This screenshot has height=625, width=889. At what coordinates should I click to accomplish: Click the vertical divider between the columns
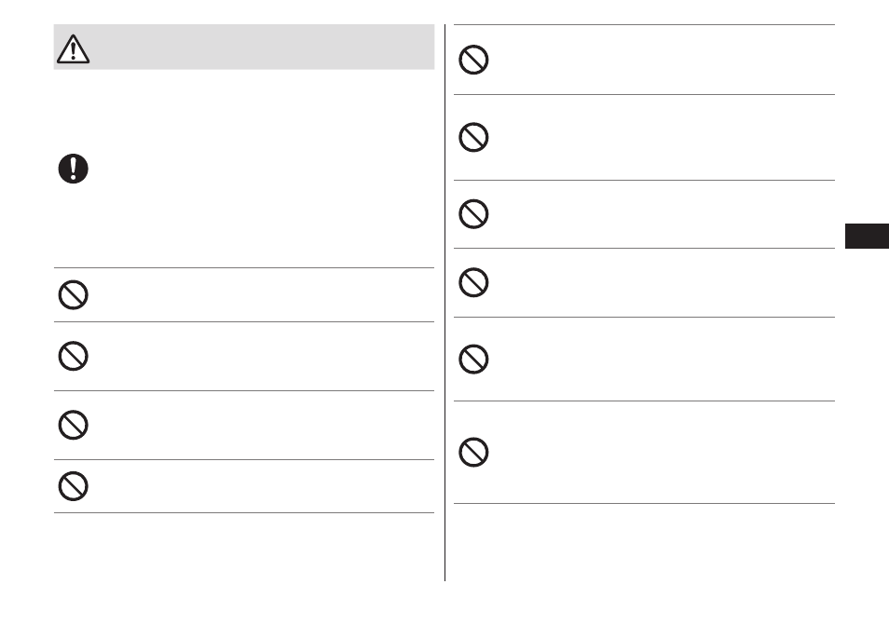445,303
